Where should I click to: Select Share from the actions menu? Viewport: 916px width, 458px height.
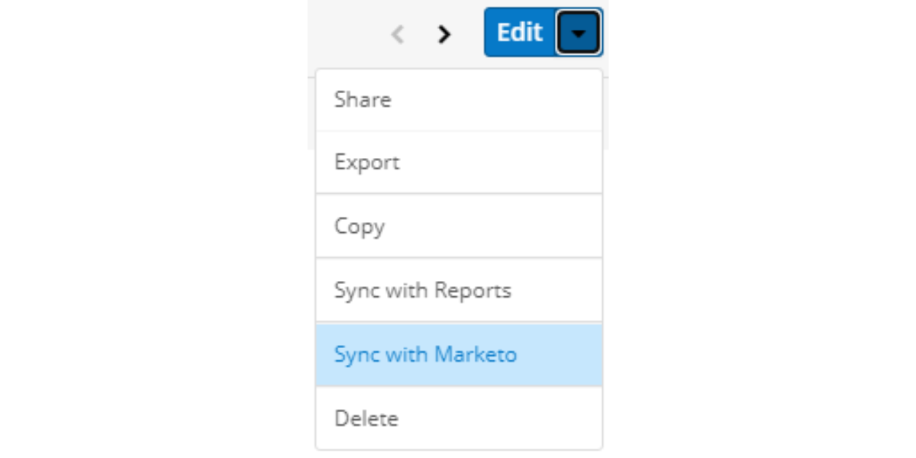pyautogui.click(x=459, y=100)
